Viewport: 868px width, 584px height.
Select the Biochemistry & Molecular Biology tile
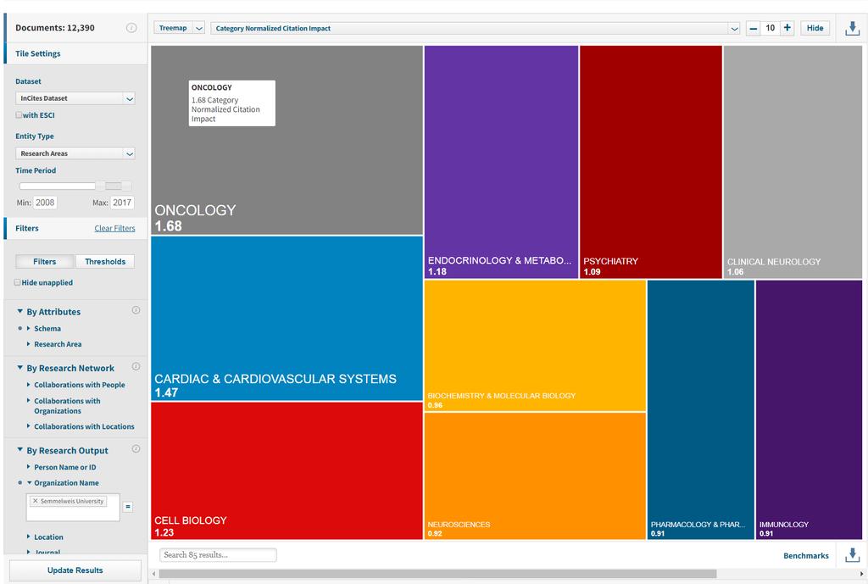(x=535, y=346)
